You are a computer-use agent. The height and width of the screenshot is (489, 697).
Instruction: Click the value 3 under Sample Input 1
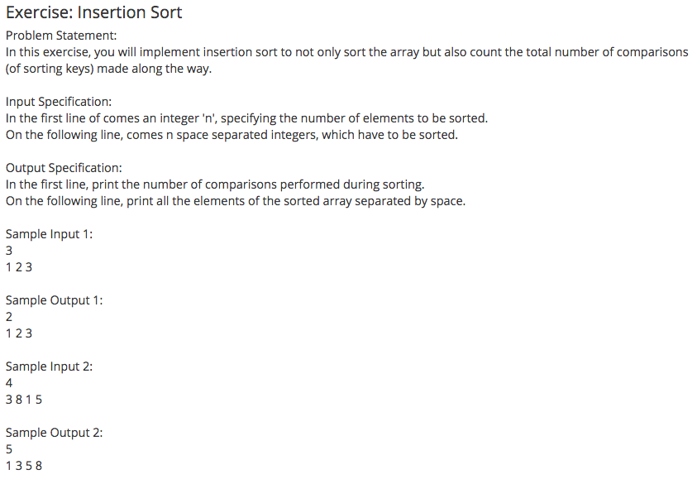click(9, 251)
